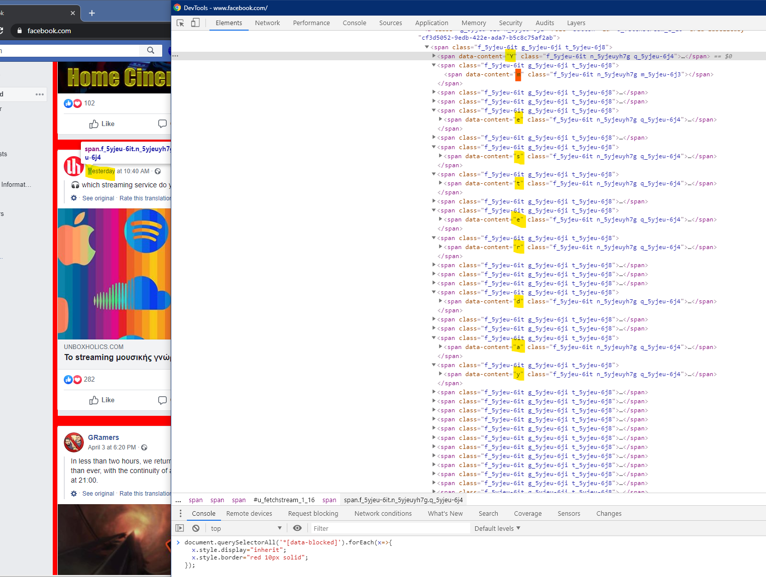Click the privacy globe icon on GRamers post
The width and height of the screenshot is (766, 577).
144,447
